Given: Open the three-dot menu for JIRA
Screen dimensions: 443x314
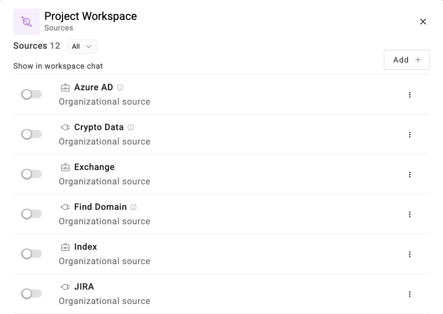Looking at the screenshot, I should tap(410, 294).
